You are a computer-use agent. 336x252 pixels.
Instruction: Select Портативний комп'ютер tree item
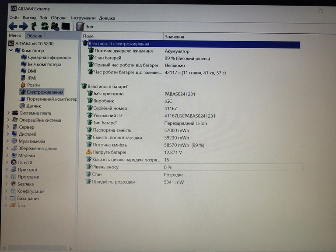(x=49, y=99)
